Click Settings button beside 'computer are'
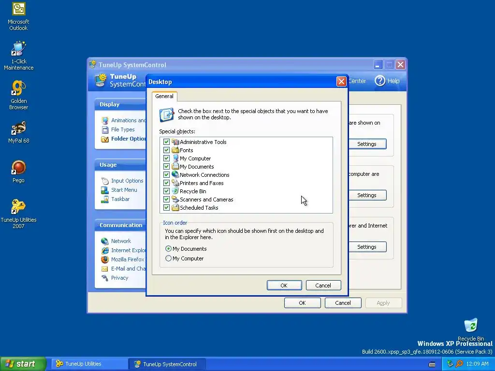The height and width of the screenshot is (371, 495). [x=367, y=195]
